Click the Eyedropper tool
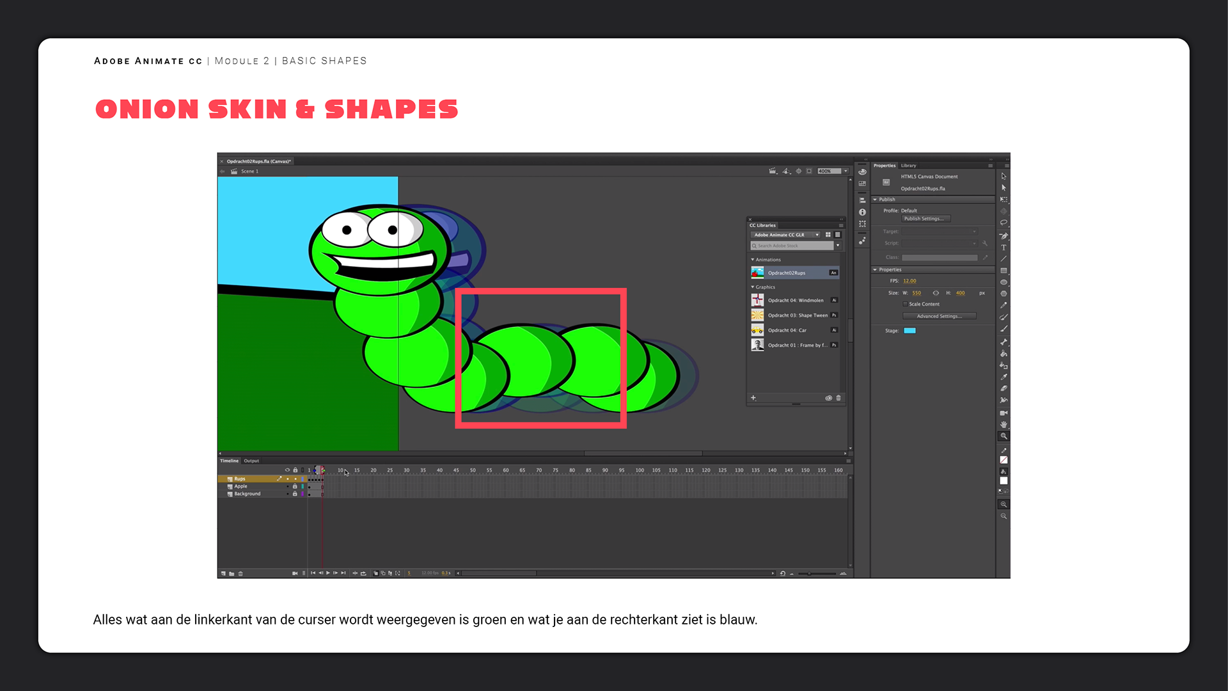 pyautogui.click(x=1004, y=377)
